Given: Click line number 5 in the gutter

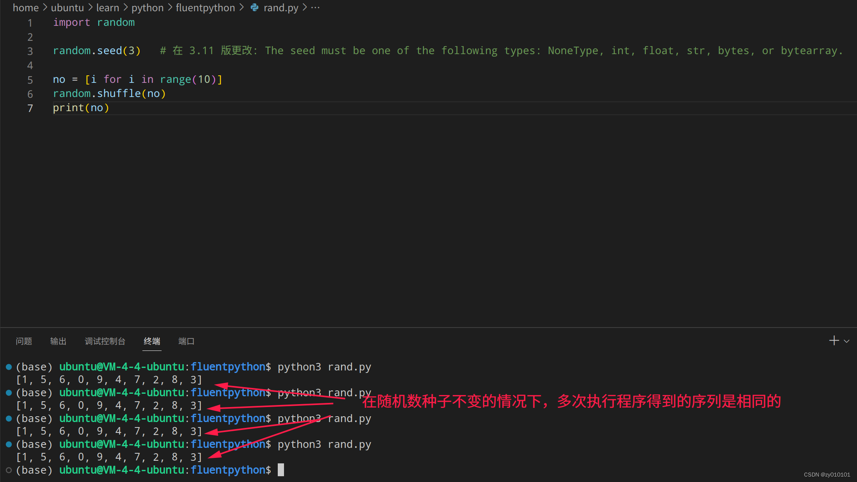Looking at the screenshot, I should coord(30,80).
